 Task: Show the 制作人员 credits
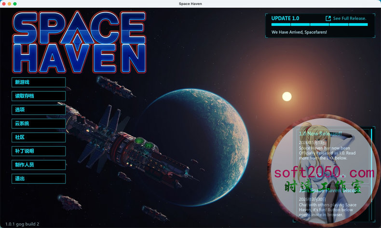click(39, 165)
